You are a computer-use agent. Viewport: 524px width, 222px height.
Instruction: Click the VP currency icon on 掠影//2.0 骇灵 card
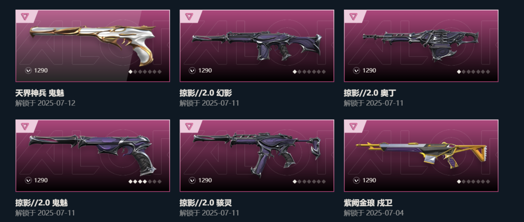192,180
